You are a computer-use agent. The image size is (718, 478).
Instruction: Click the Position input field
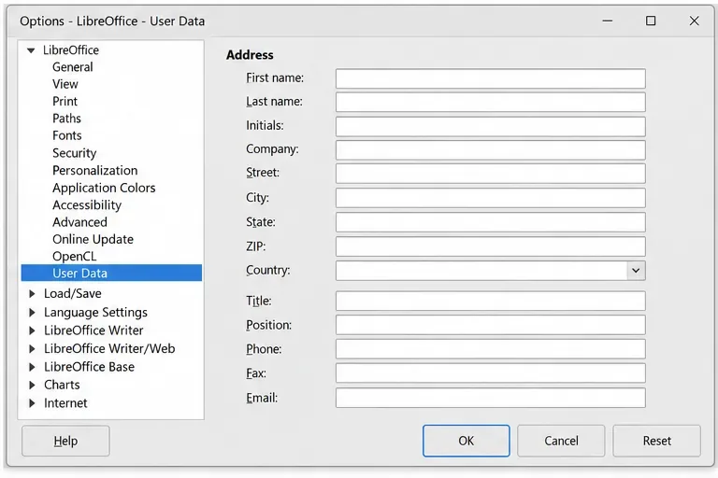(x=491, y=325)
